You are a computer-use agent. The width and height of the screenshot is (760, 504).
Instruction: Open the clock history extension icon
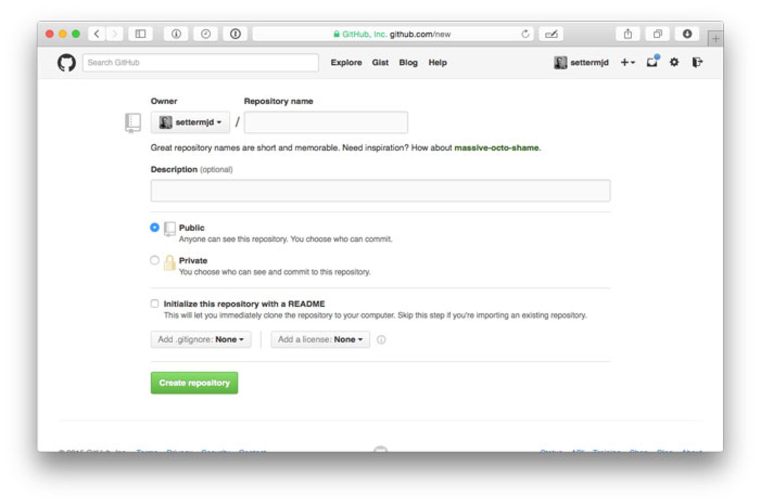[205, 34]
